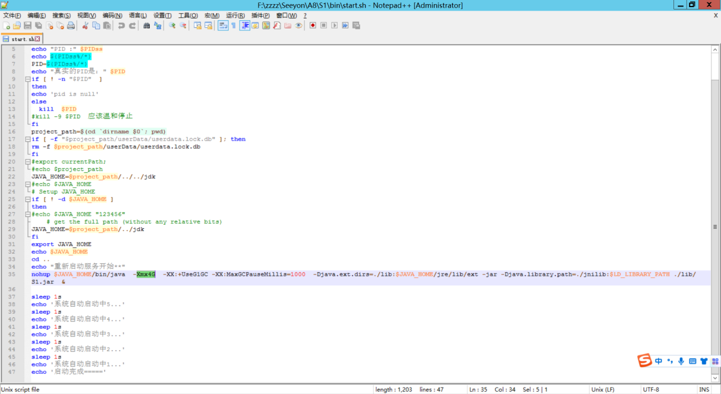The height and width of the screenshot is (394, 721).
Task: Click the Undo arrow icon
Action: point(121,26)
